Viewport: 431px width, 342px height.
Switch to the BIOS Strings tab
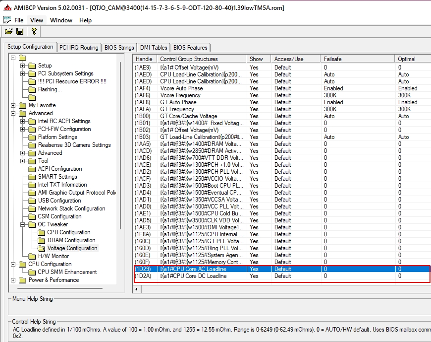[x=119, y=48]
